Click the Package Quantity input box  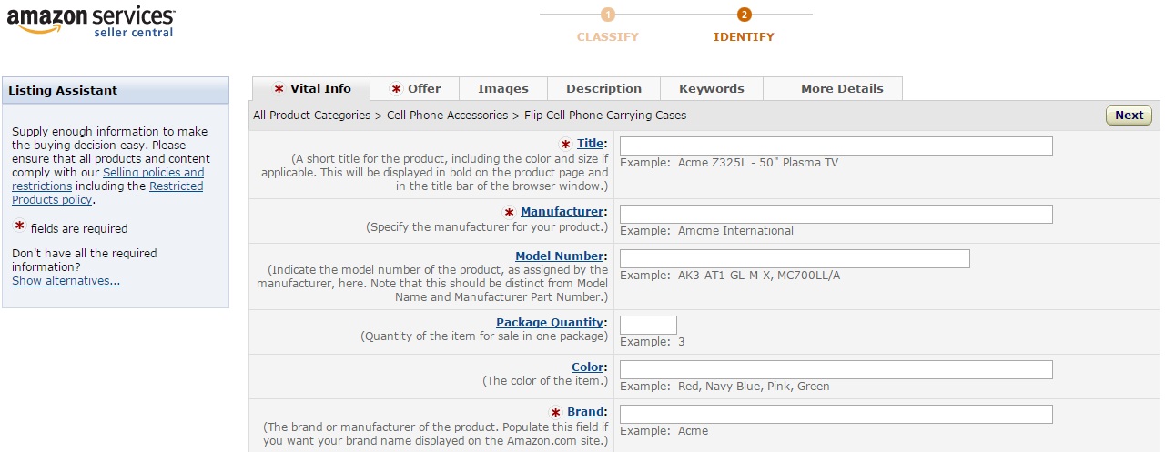pyautogui.click(x=648, y=326)
